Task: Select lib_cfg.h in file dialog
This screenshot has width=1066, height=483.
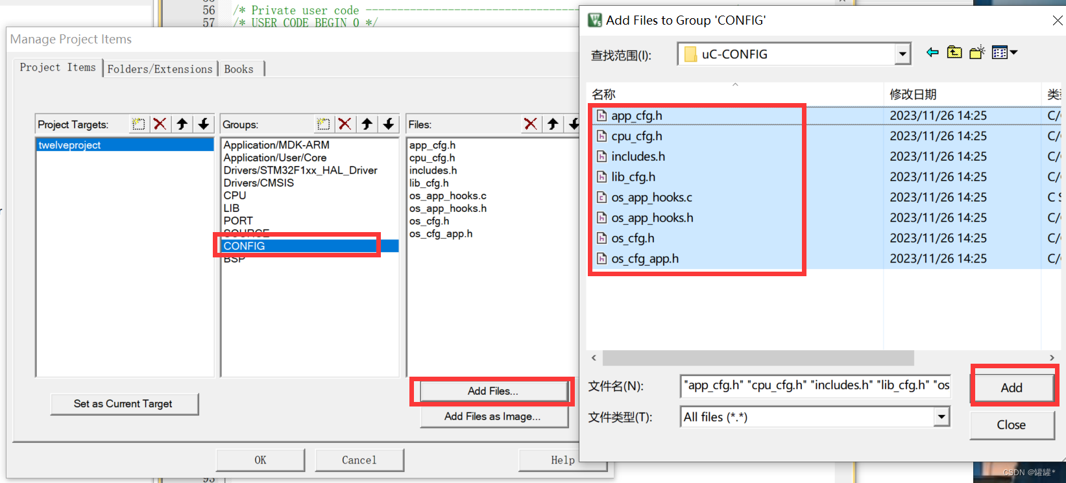Action: (633, 177)
